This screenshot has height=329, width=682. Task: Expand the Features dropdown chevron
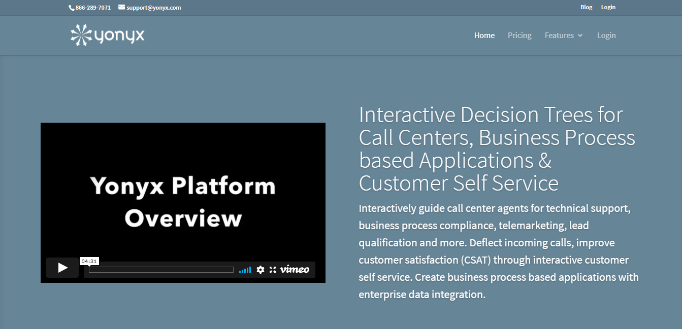(x=580, y=35)
